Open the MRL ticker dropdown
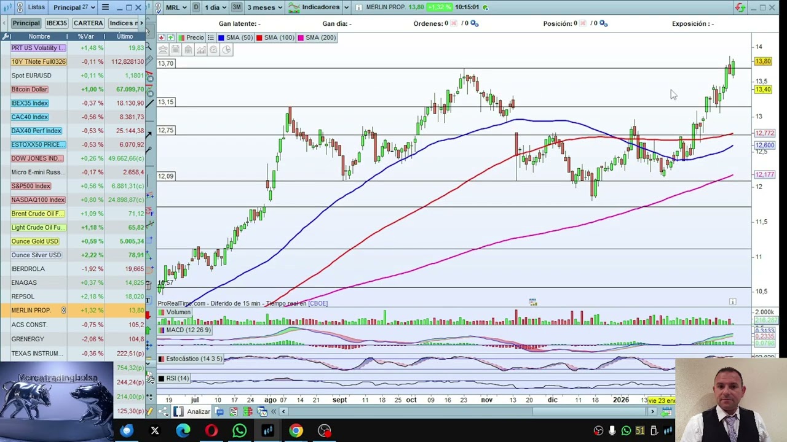 click(x=176, y=7)
